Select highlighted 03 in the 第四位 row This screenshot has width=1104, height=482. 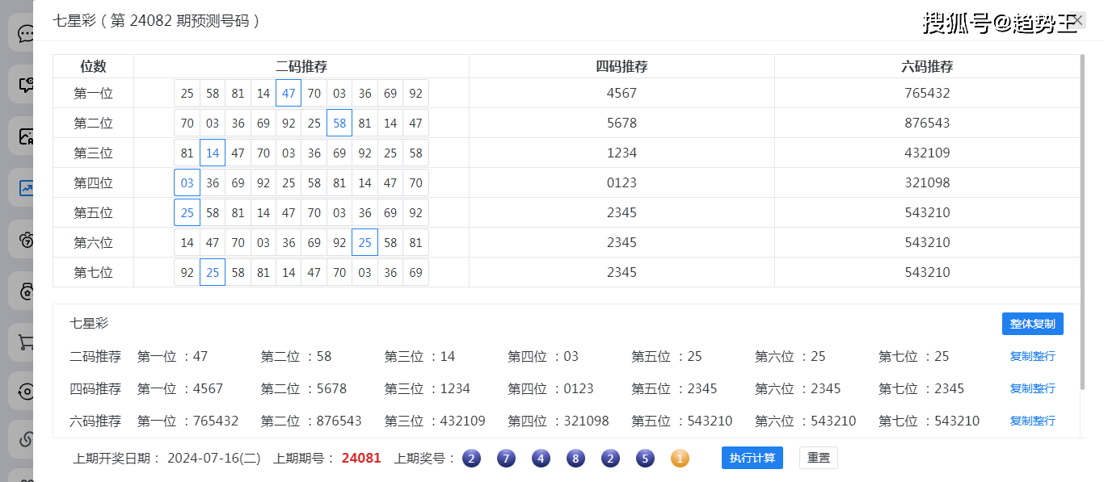(x=187, y=182)
